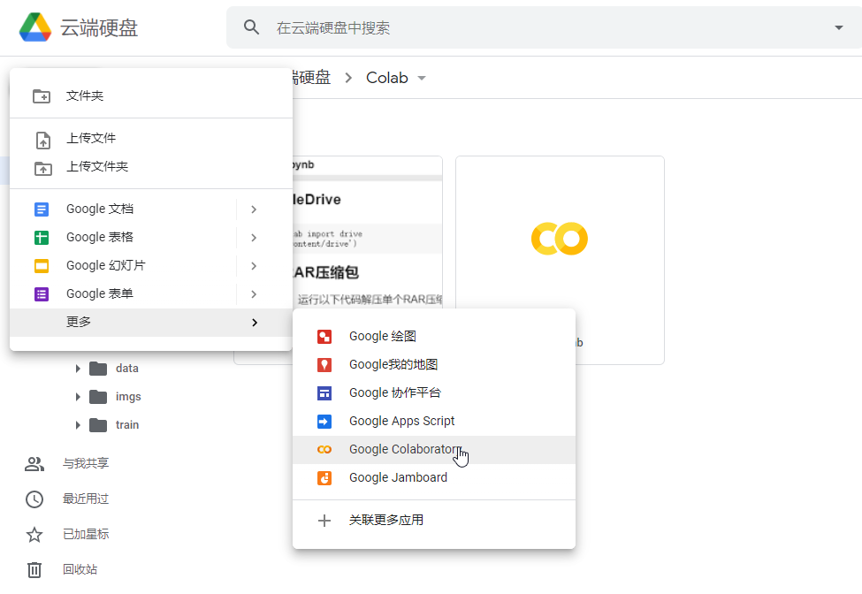This screenshot has width=862, height=594.
Task: Open 已加星标 in the sidebar
Action: tap(86, 534)
